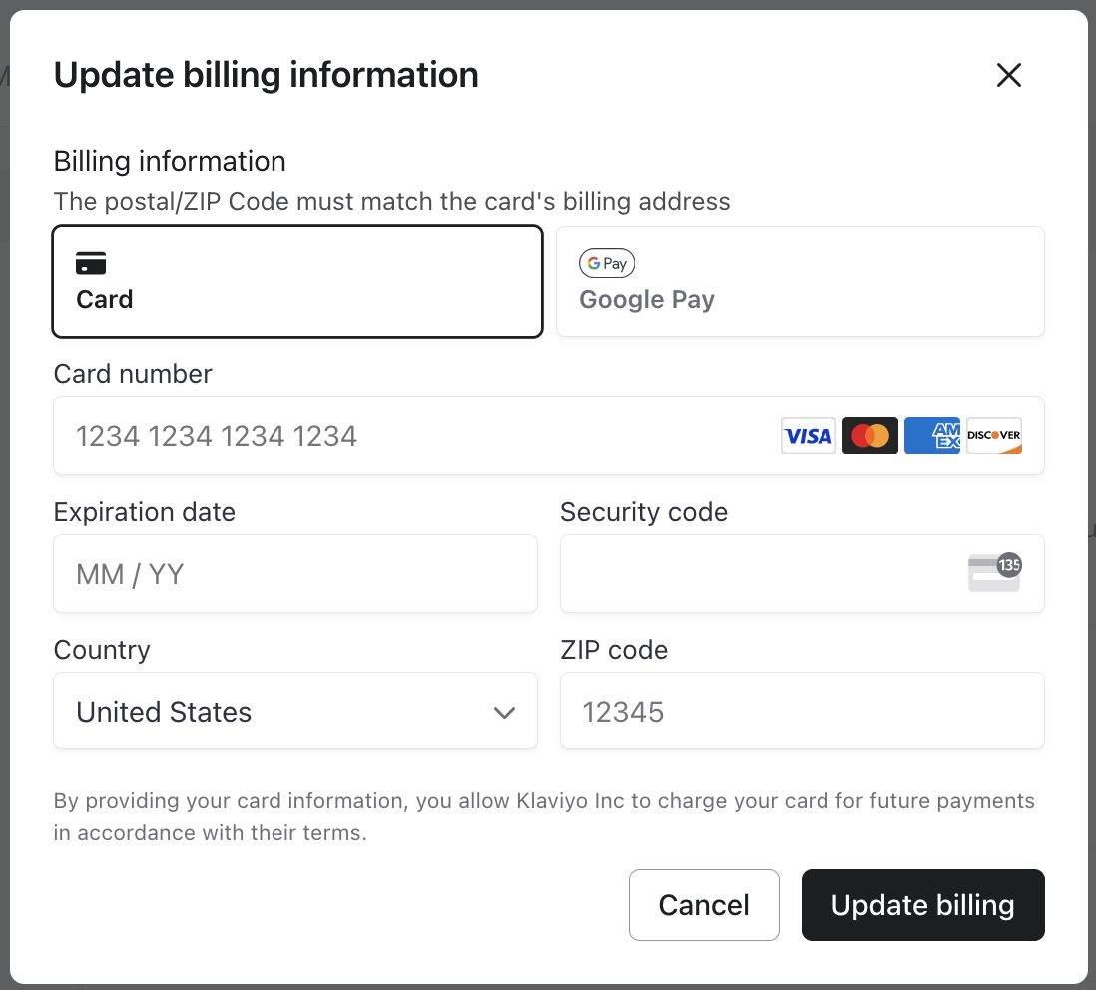This screenshot has height=990, width=1096.
Task: Submit with the Update billing button
Action: pyautogui.click(x=922, y=905)
